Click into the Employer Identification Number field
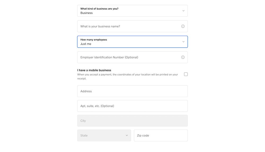This screenshot has height=152, width=265. (x=132, y=57)
